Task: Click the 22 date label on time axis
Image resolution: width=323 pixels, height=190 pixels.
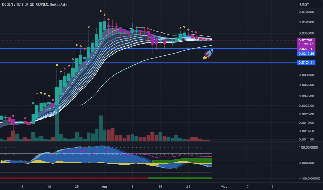Action: point(188,187)
